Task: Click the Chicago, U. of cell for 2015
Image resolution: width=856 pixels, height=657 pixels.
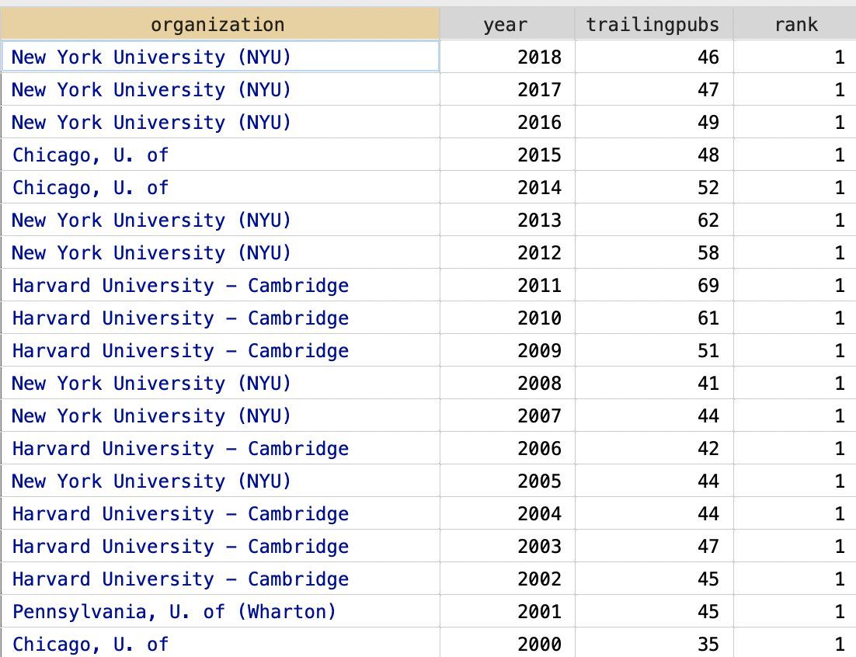Action: click(91, 155)
